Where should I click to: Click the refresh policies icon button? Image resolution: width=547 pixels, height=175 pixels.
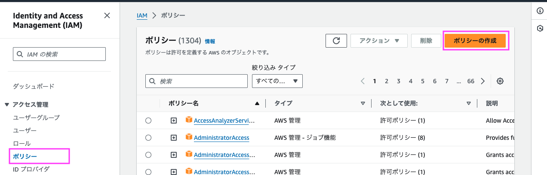pyautogui.click(x=336, y=41)
